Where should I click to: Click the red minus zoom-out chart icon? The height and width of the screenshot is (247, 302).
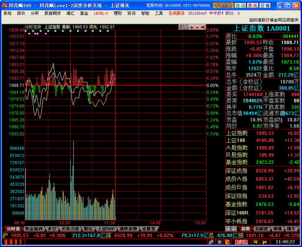(197, 27)
